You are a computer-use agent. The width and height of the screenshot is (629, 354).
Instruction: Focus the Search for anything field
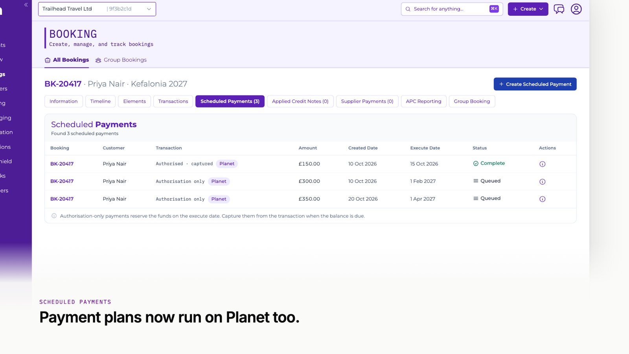[x=452, y=9]
